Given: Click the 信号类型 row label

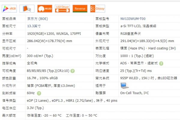Looking at the screenshot, I should (9, 101).
